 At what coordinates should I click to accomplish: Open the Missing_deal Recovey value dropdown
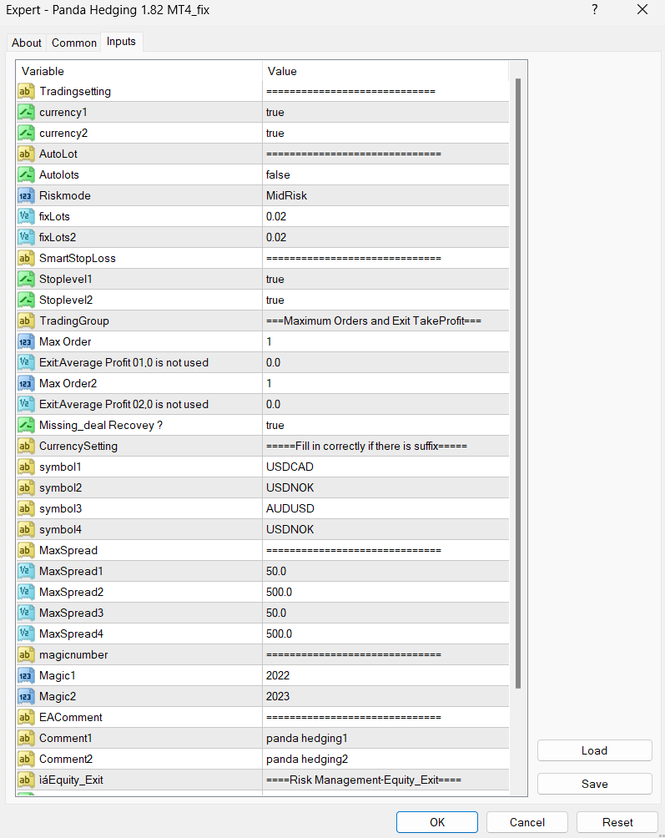click(x=385, y=425)
